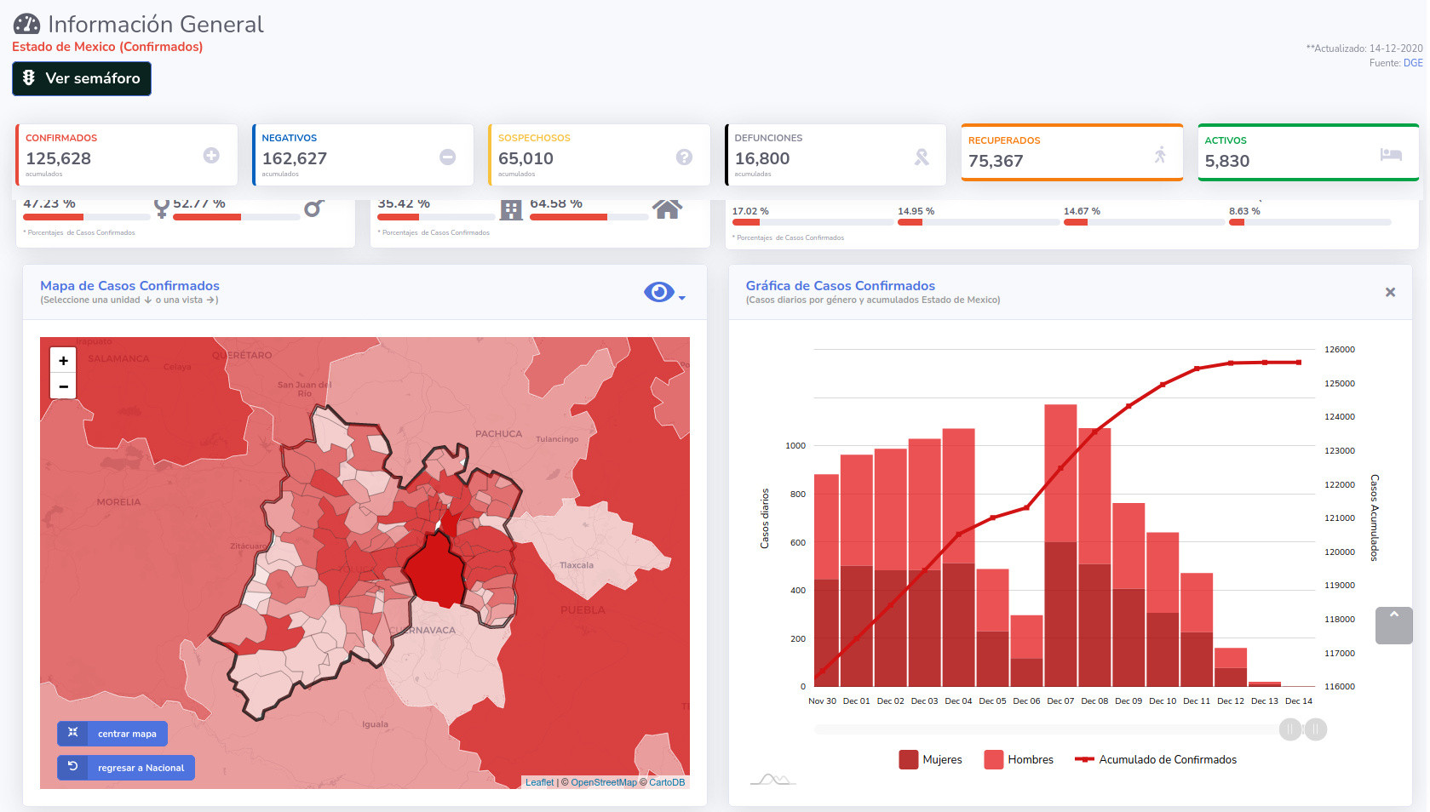This screenshot has height=812, width=1430.
Task: Select the dark red highlighted municipality on map
Action: (436, 569)
